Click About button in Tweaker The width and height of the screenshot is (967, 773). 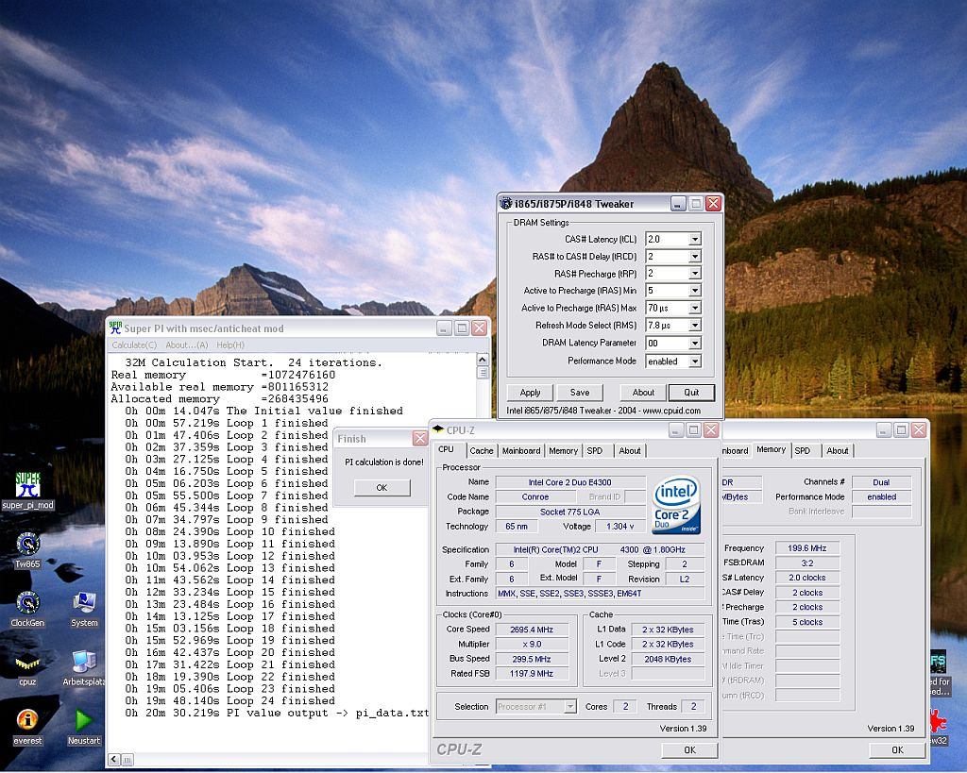click(643, 392)
